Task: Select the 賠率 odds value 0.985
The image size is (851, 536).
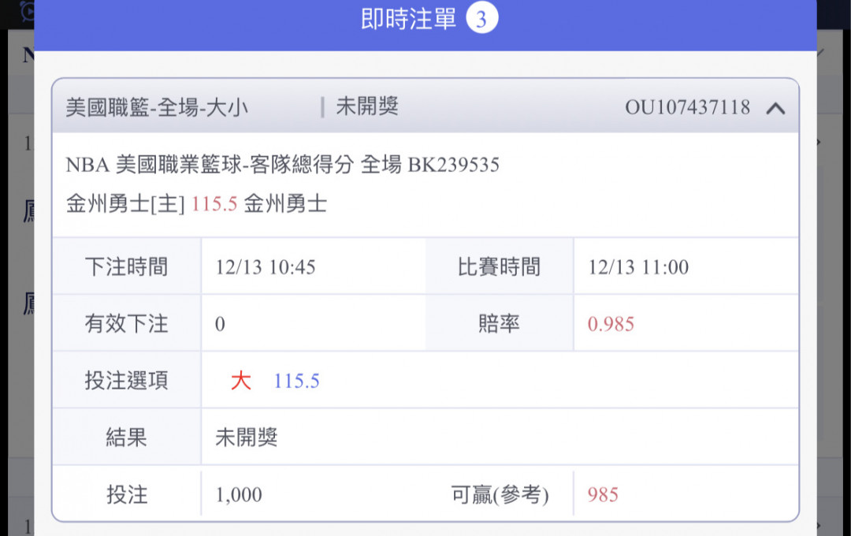Action: pyautogui.click(x=611, y=324)
